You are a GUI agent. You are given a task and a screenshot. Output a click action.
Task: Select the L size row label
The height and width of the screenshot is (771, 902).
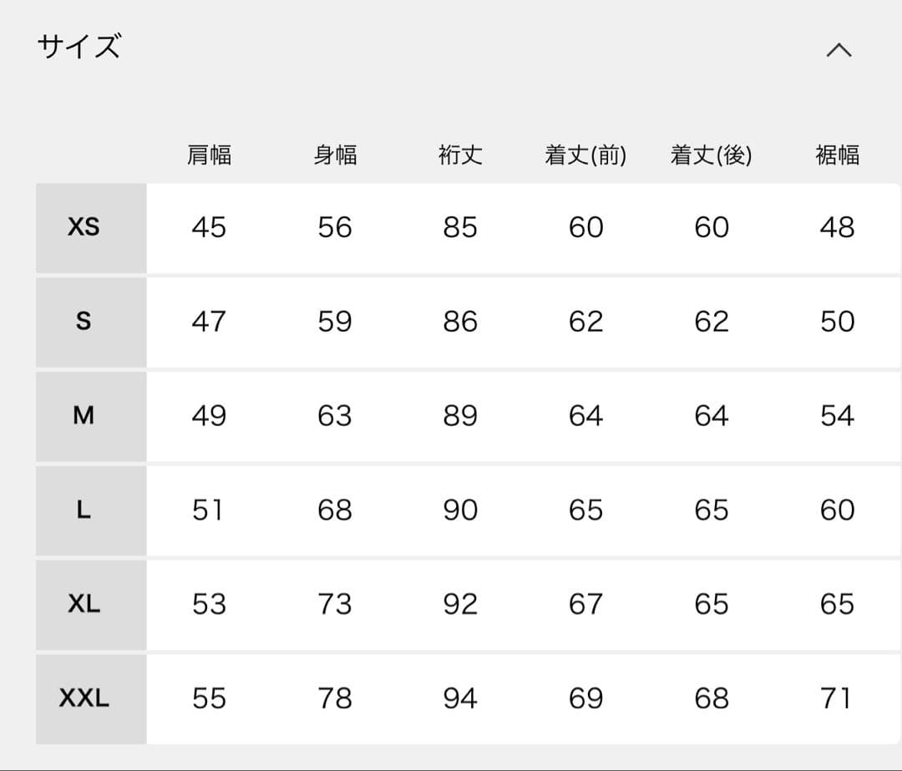82,510
